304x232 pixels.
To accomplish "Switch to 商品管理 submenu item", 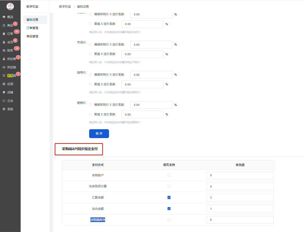I will (x=32, y=36).
